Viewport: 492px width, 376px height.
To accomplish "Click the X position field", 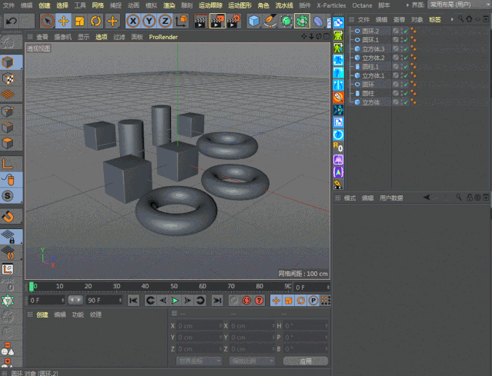I will tap(199, 326).
